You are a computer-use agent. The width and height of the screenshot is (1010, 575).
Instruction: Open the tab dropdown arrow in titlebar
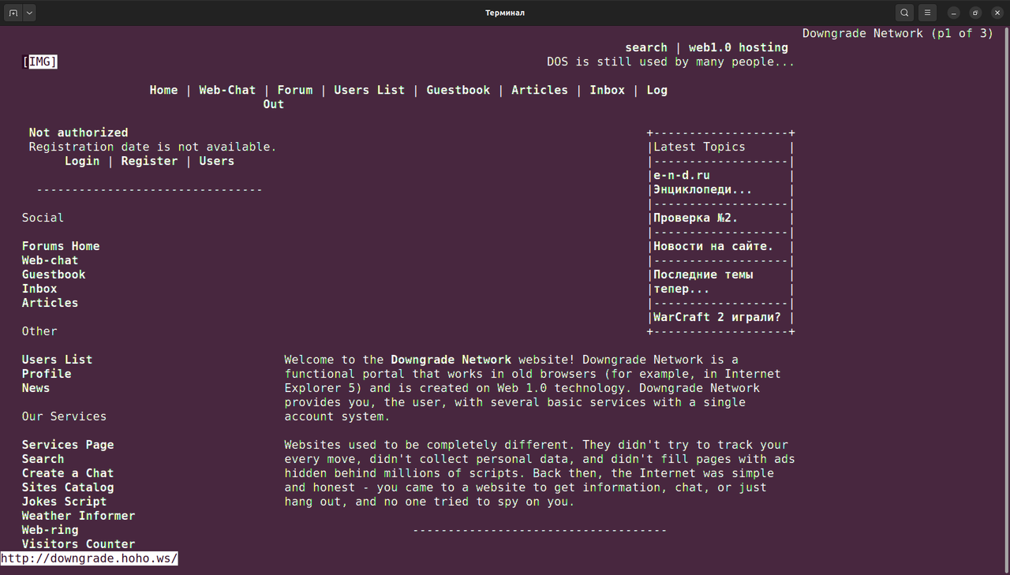pyautogui.click(x=29, y=13)
